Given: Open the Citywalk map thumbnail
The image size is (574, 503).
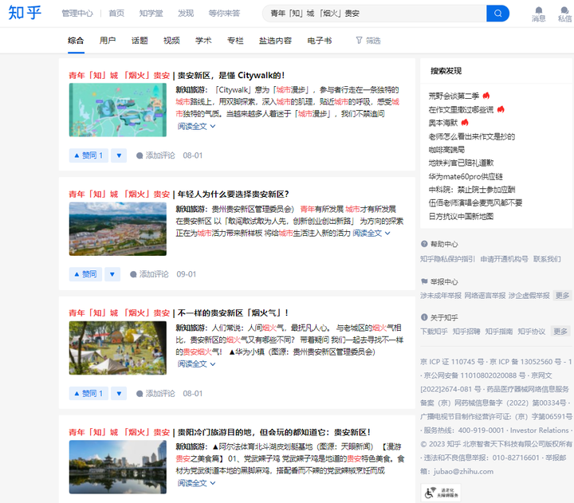Looking at the screenshot, I should pyautogui.click(x=118, y=110).
